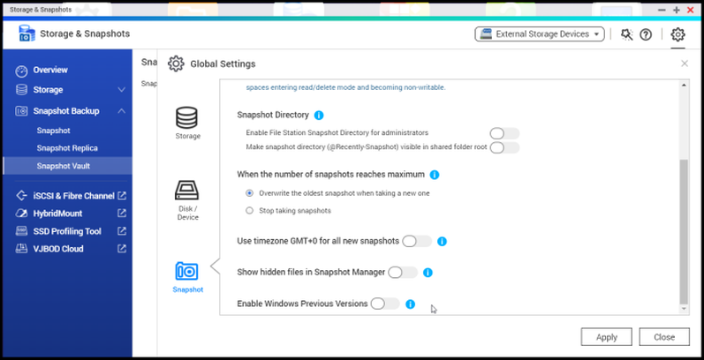
Task: Enable Windows Previous Versions toggle
Action: pyautogui.click(x=385, y=304)
